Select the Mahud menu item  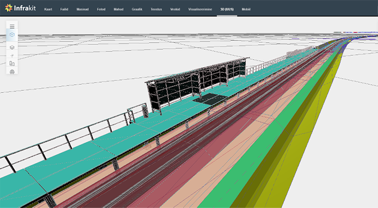118,9
